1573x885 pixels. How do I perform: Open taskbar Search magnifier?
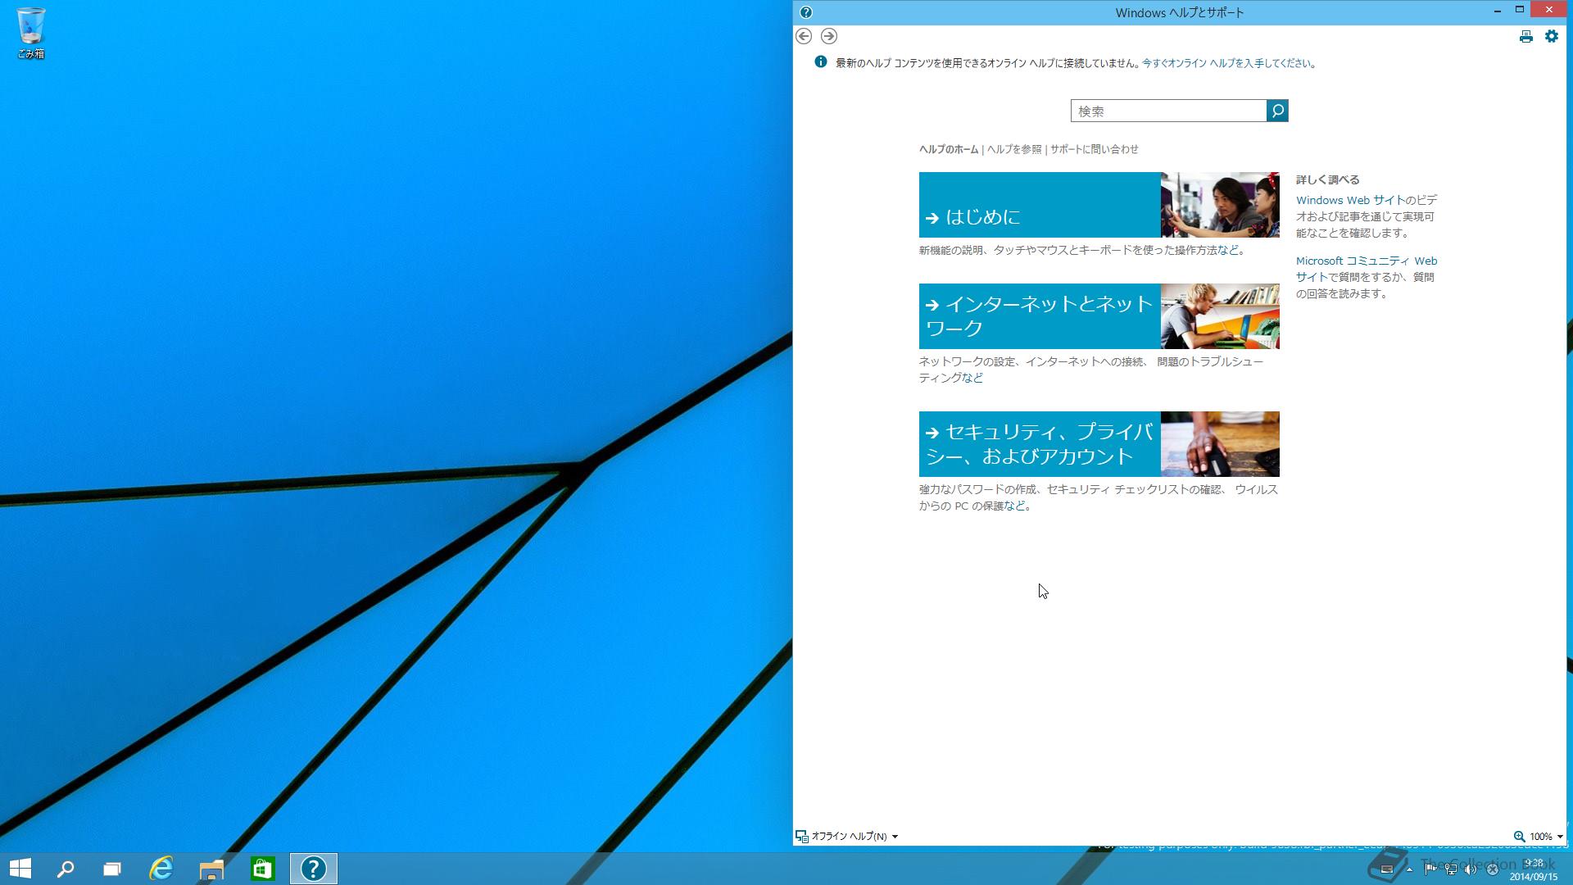pos(66,869)
